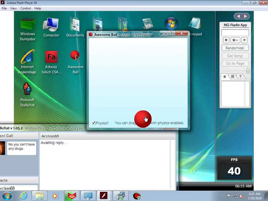Switch to Flash Player taskbar icon
The height and width of the screenshot is (201, 268).
[104, 196]
